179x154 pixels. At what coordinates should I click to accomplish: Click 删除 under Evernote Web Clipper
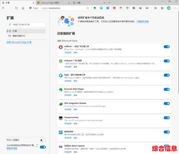75,95
